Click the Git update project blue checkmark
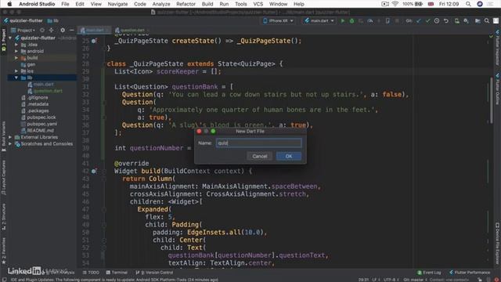 point(419,21)
